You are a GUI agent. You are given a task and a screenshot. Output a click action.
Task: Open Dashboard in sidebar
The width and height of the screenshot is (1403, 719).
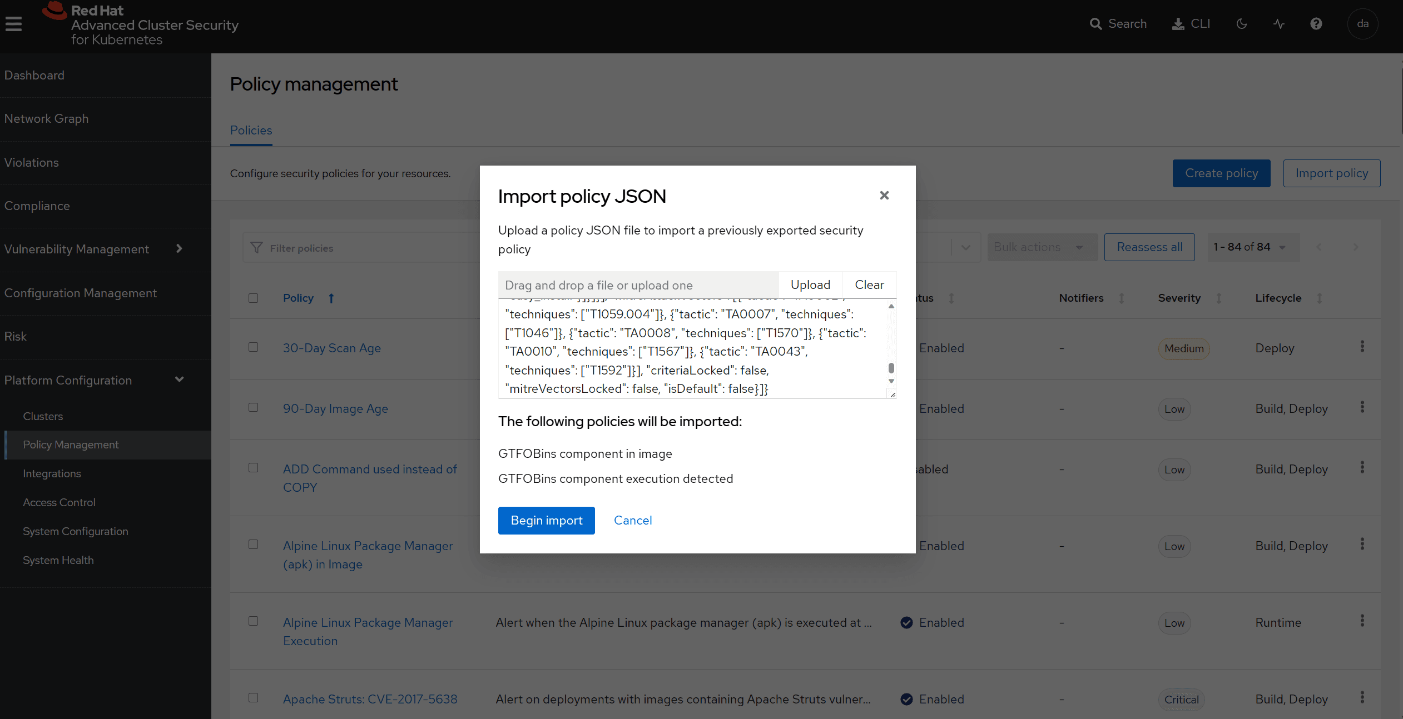point(105,75)
